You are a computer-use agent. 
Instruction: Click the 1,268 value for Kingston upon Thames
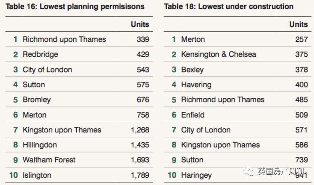140,130
